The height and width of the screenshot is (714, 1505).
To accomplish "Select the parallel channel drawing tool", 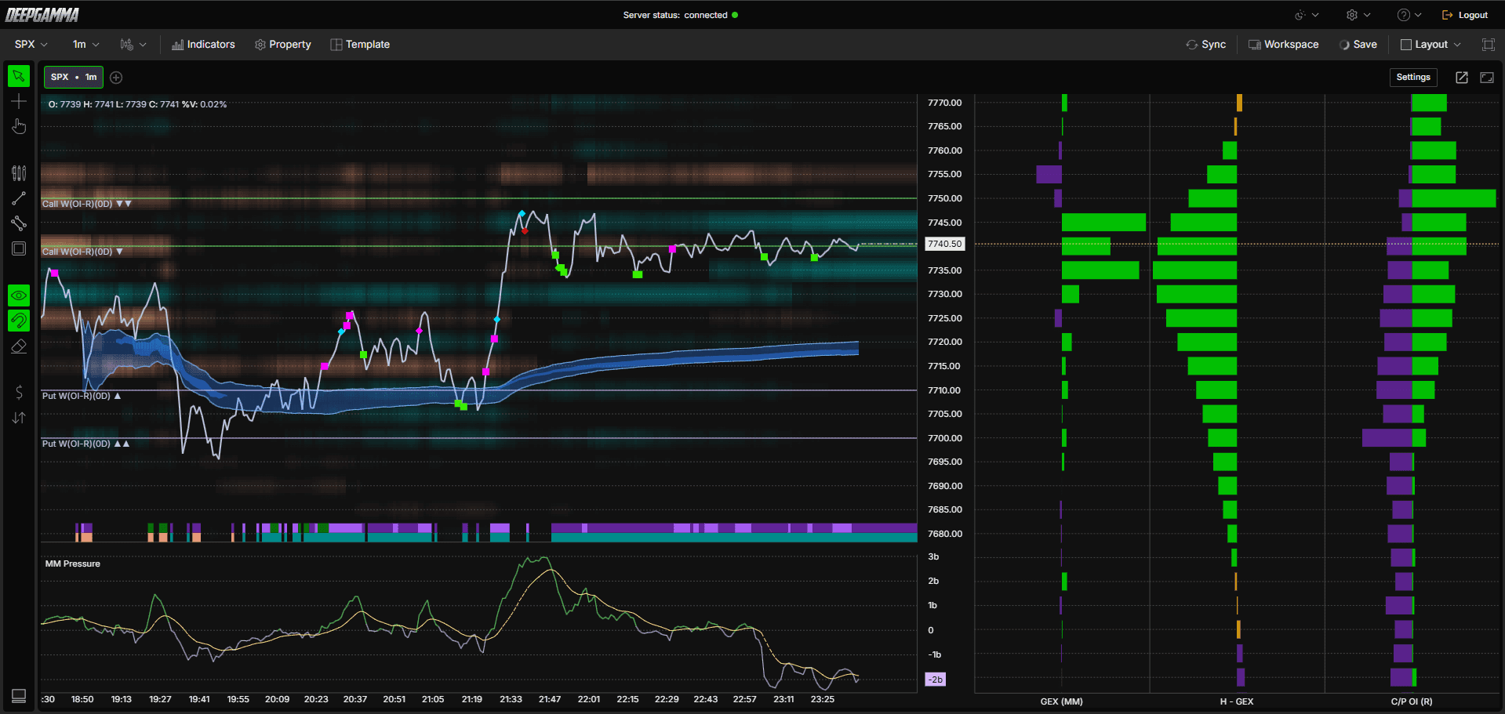I will (x=19, y=223).
